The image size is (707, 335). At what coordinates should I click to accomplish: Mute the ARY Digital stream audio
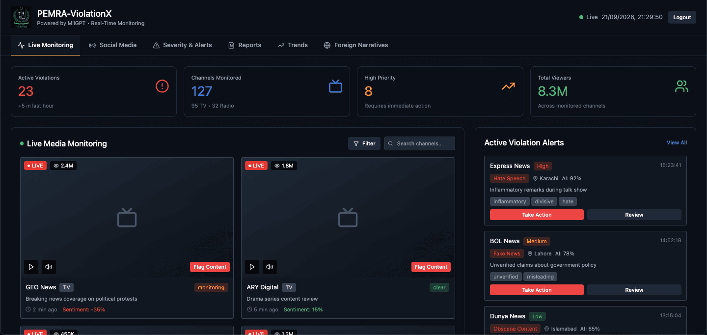tap(270, 267)
